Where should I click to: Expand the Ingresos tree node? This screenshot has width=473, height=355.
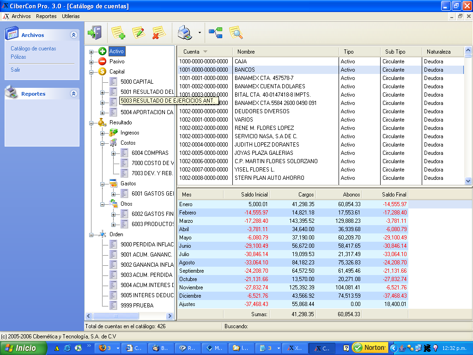102,134
